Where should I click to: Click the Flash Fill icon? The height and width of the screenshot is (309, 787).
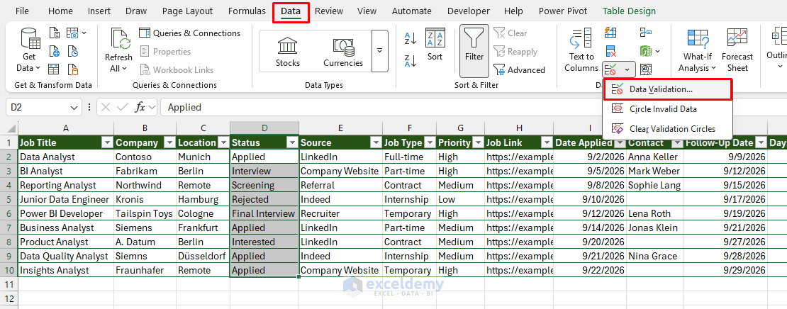611,33
